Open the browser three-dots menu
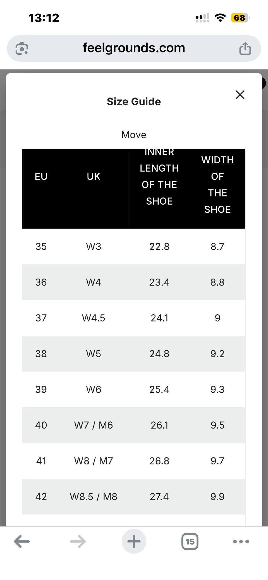The width and height of the screenshot is (268, 580). (241, 541)
